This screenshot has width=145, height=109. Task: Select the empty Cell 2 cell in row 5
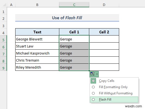tap(104, 39)
